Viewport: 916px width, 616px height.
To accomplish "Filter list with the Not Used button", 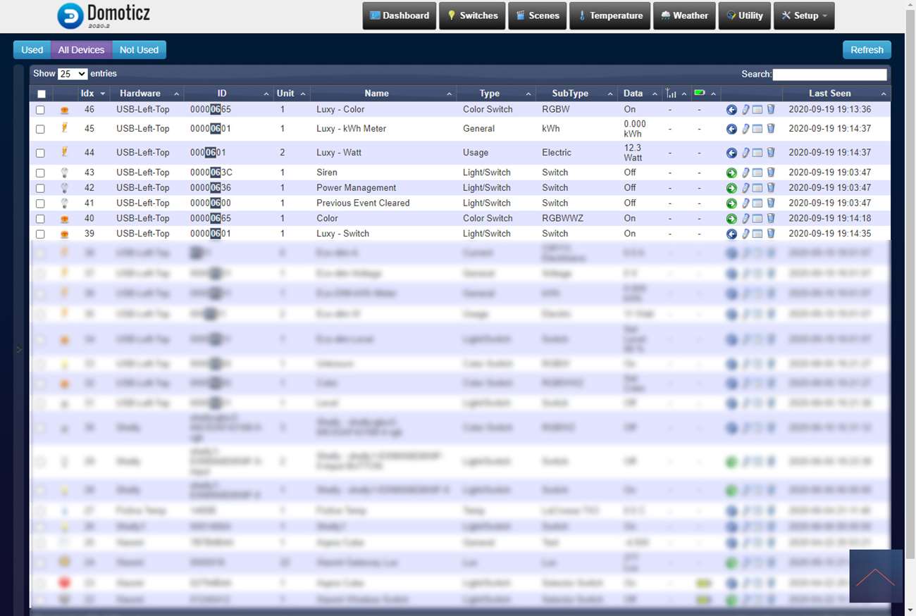I will coord(139,50).
